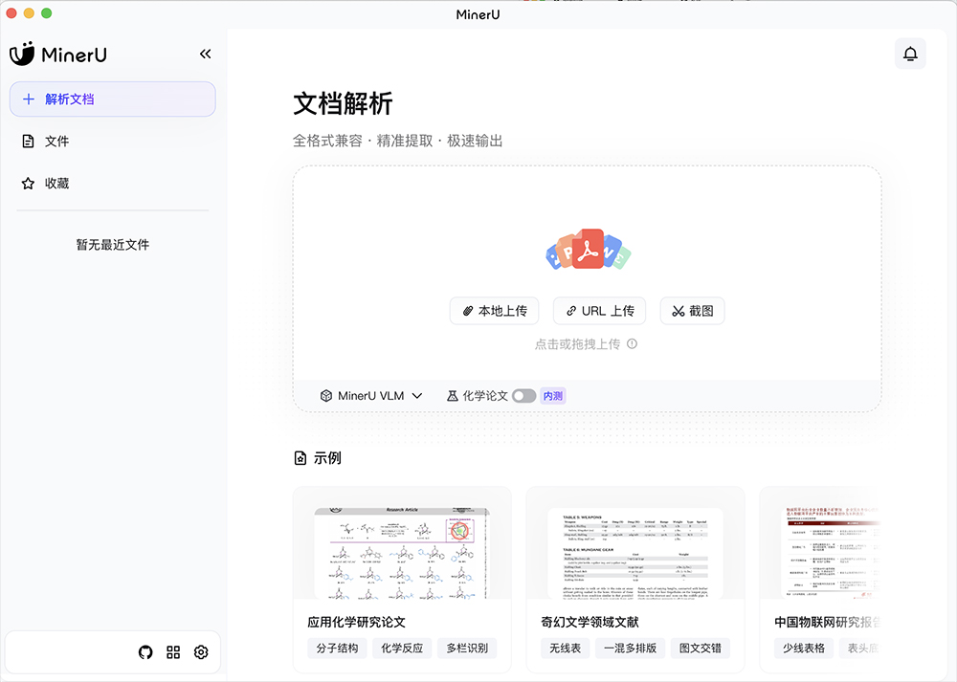Open the notification bell icon
957x682 pixels.
point(909,54)
